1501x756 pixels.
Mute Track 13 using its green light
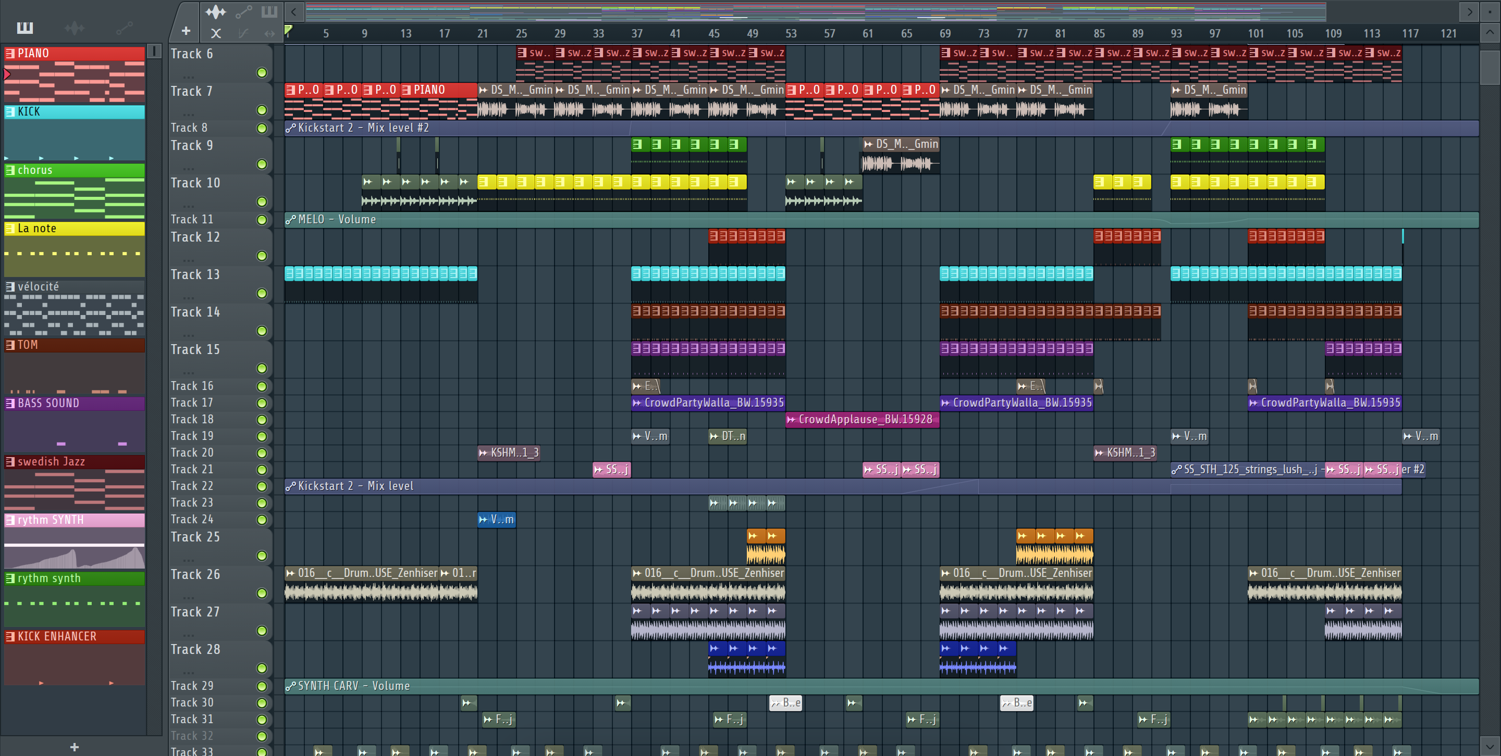262,293
